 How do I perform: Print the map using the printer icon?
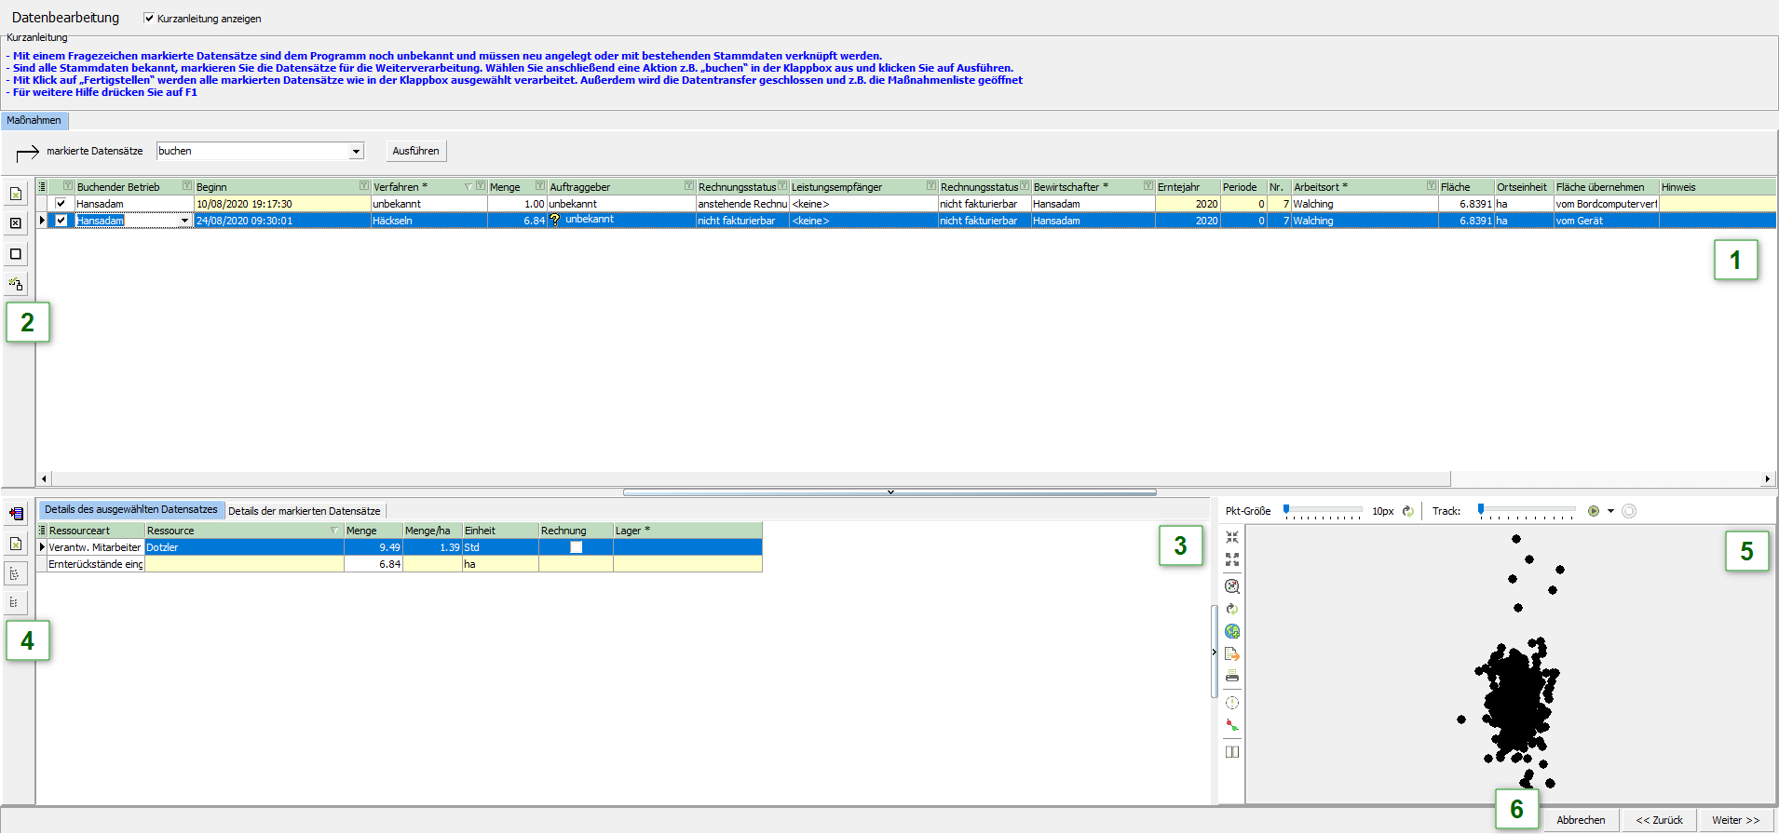[x=1232, y=677]
